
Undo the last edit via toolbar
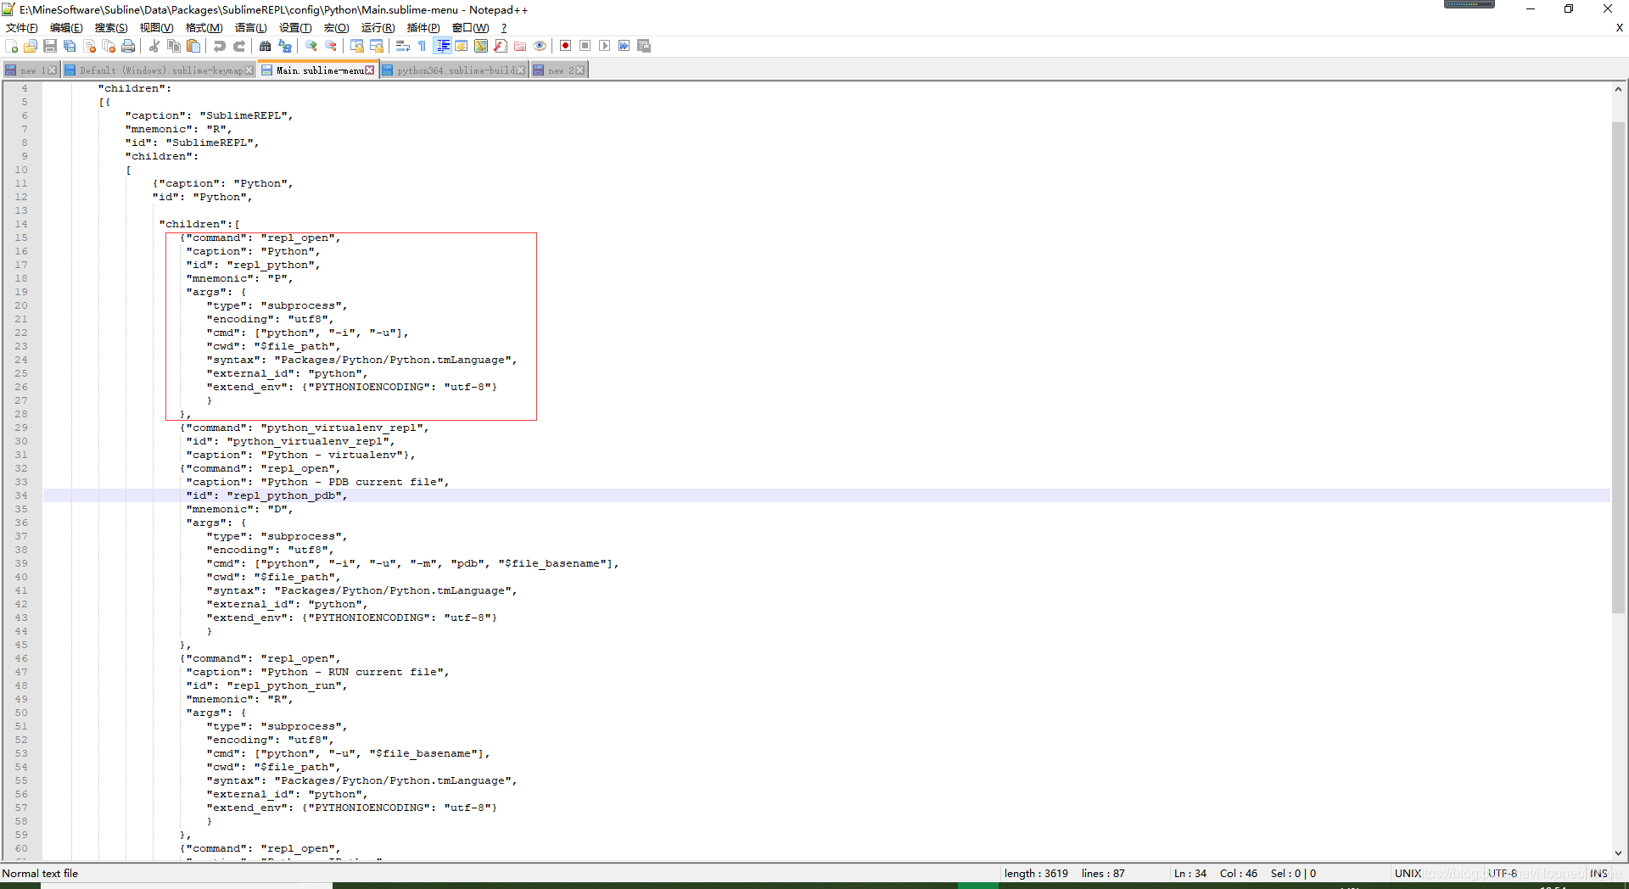coord(220,46)
